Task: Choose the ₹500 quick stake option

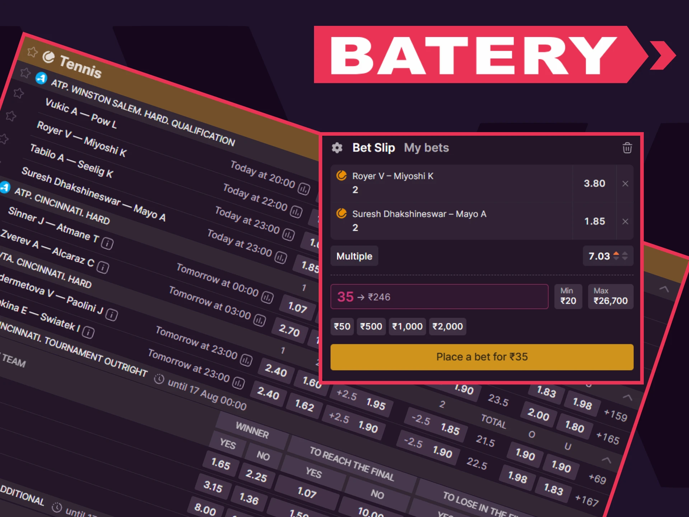Action: [371, 326]
